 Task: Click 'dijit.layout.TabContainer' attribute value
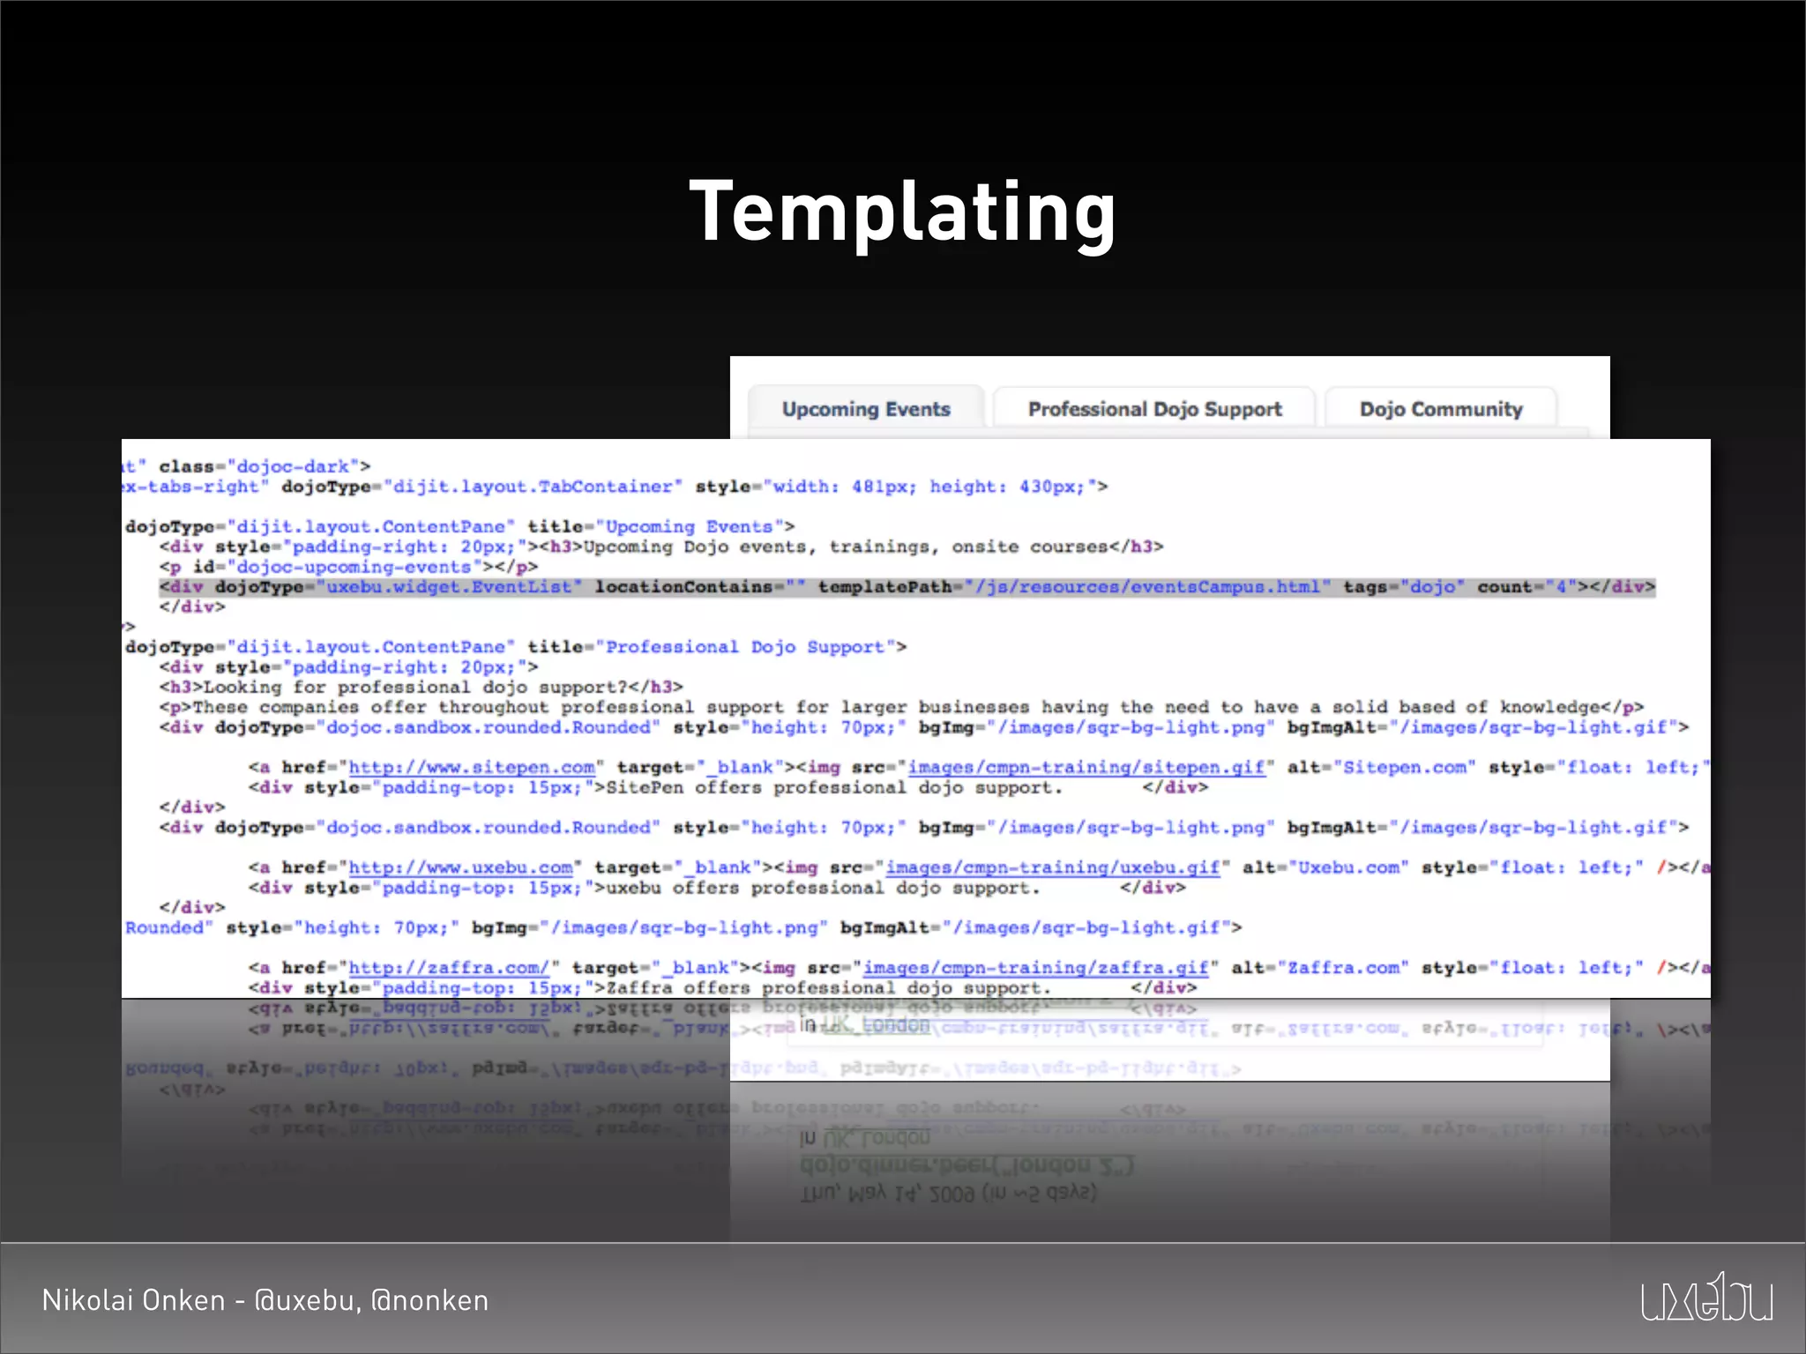533,487
